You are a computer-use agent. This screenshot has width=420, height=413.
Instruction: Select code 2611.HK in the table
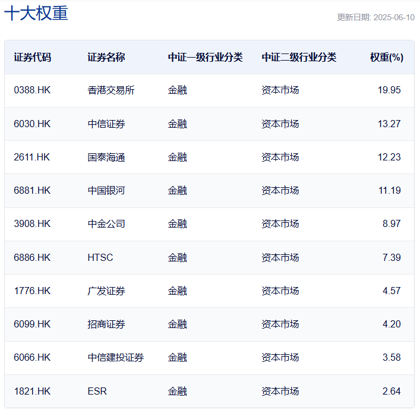(x=32, y=157)
